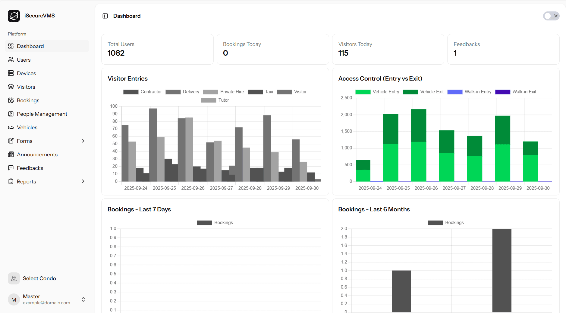Screen dimensions: 566x313
Task: Expand the Forms submenu chevron
Action: click(83, 141)
